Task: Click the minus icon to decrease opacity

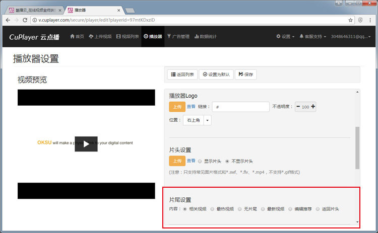Action: pyautogui.click(x=298, y=107)
